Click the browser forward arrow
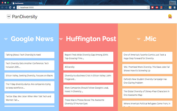Viewport: 177px width, 111px height. click(x=6, y=7)
